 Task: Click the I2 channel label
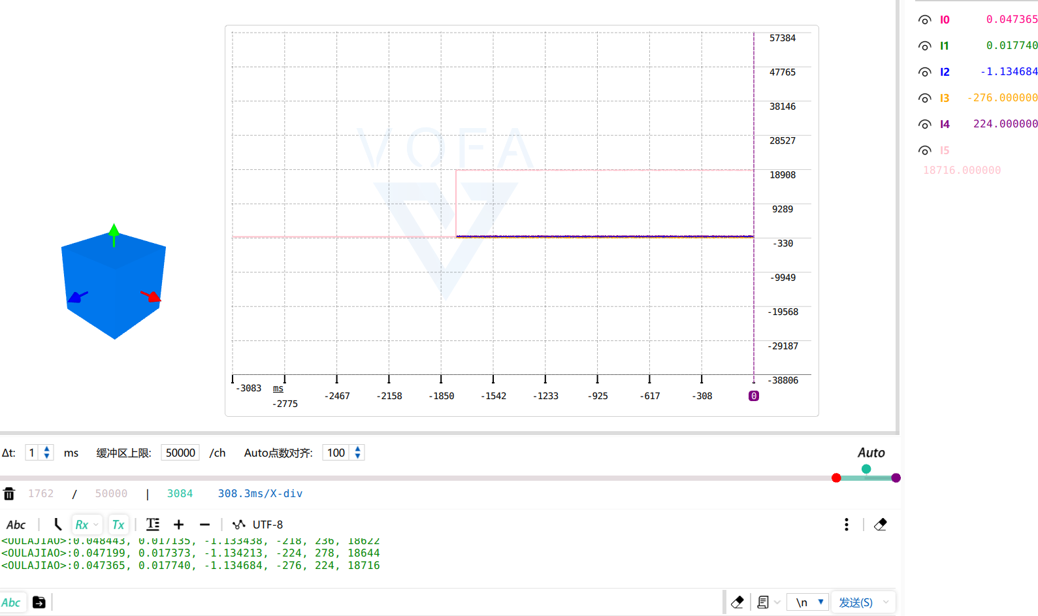pos(945,72)
